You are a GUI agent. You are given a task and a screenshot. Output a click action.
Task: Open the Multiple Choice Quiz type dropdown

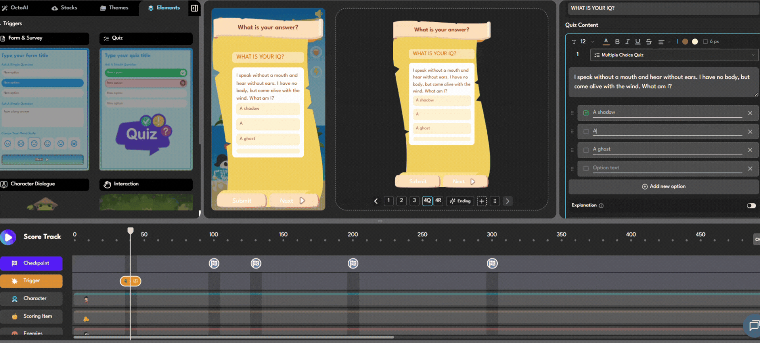pyautogui.click(x=674, y=55)
